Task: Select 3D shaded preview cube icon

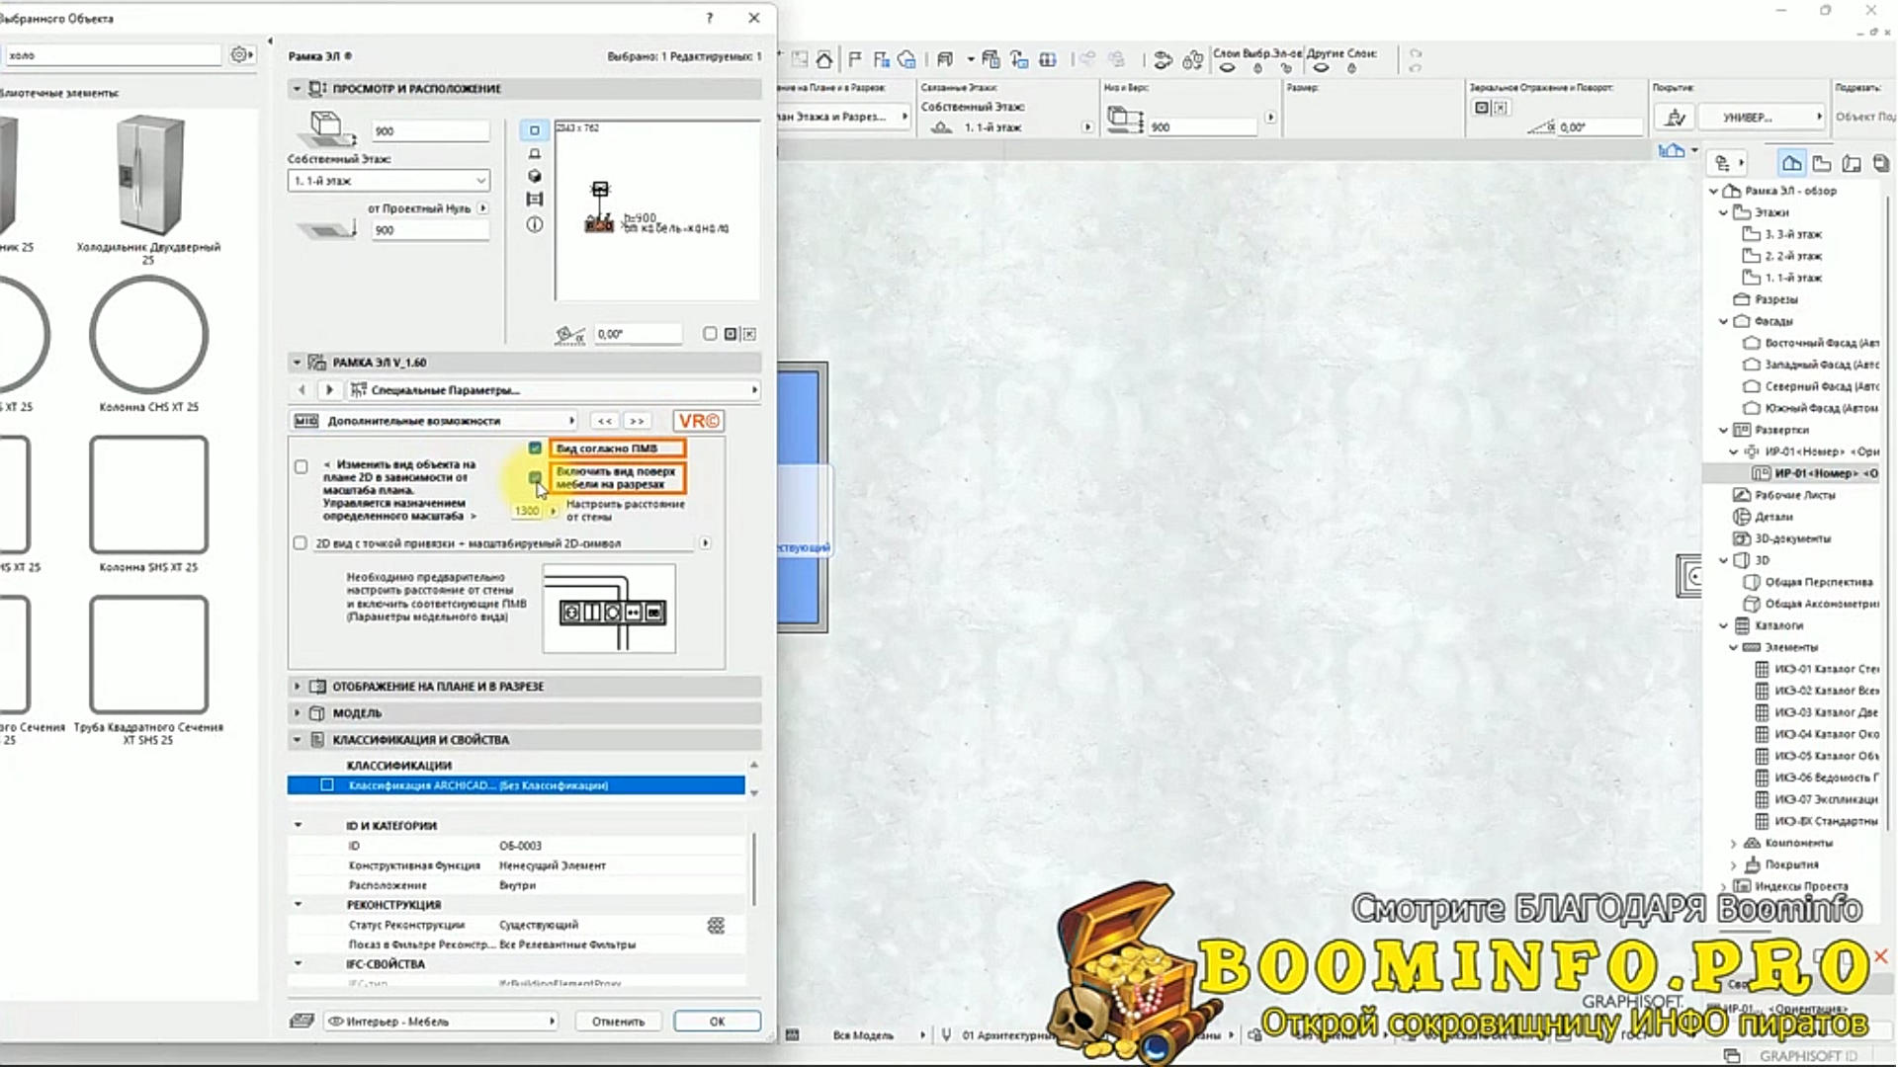Action: (x=535, y=176)
